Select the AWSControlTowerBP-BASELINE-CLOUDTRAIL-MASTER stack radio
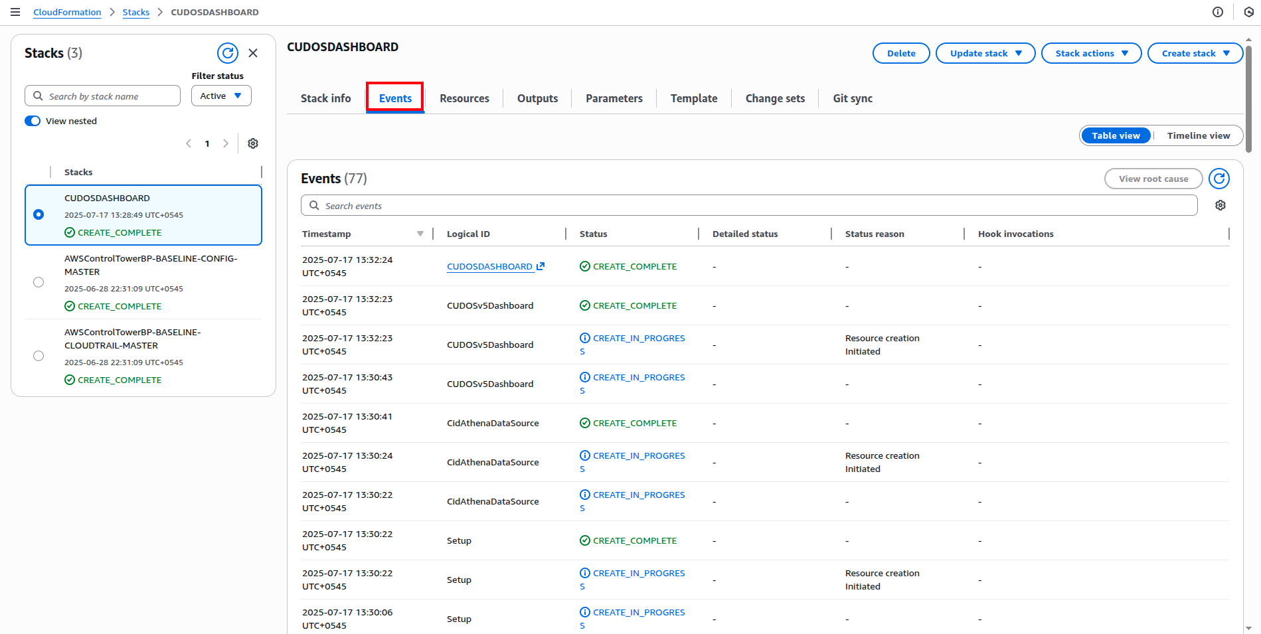 click(x=39, y=355)
